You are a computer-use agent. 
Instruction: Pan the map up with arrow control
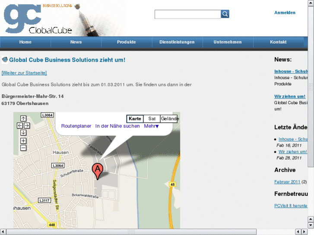point(23,119)
